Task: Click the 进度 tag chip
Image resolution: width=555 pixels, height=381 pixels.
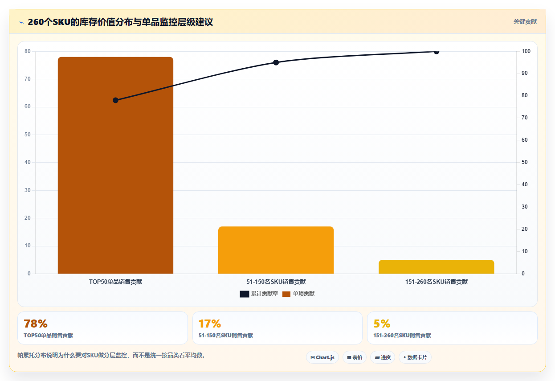Action: [383, 357]
